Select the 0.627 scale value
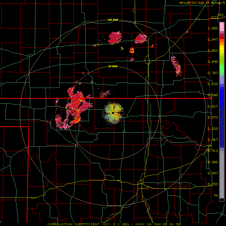 pyautogui.click(x=213, y=106)
